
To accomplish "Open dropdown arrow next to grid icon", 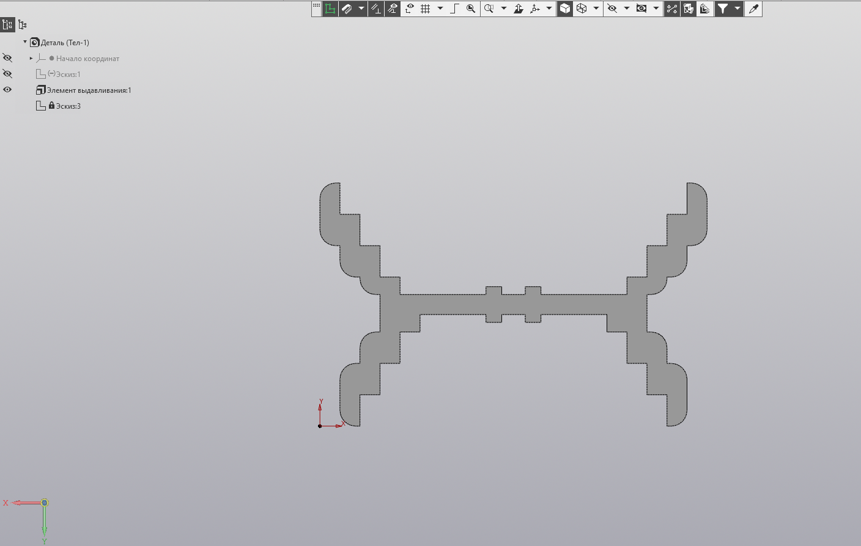I will pyautogui.click(x=440, y=9).
